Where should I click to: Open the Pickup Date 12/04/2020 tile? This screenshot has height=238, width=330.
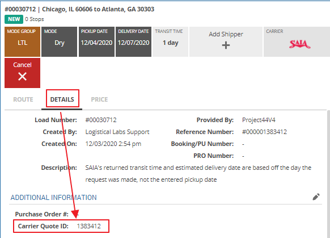(96, 41)
